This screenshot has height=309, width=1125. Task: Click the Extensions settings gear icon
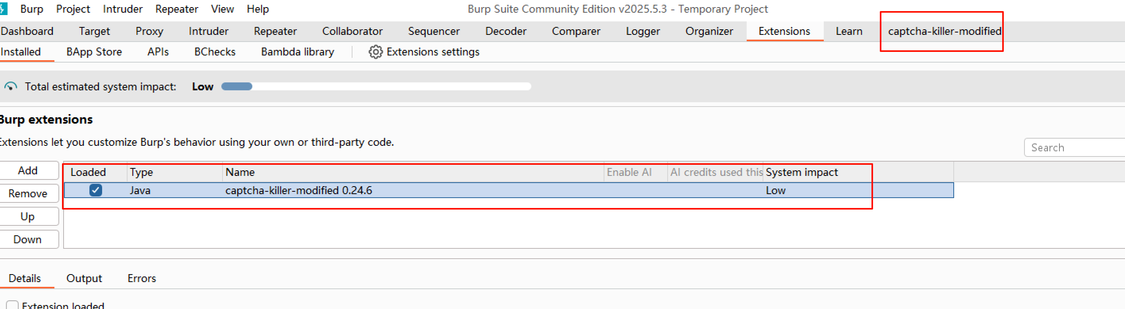(375, 52)
